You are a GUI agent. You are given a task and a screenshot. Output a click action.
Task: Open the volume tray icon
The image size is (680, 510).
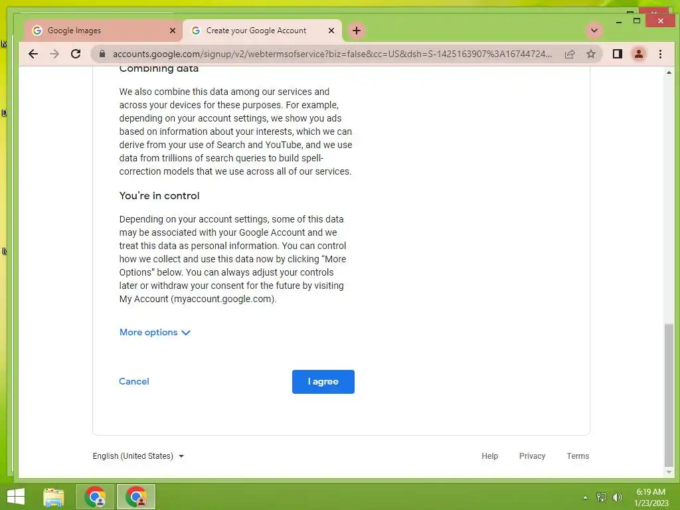[x=618, y=497]
